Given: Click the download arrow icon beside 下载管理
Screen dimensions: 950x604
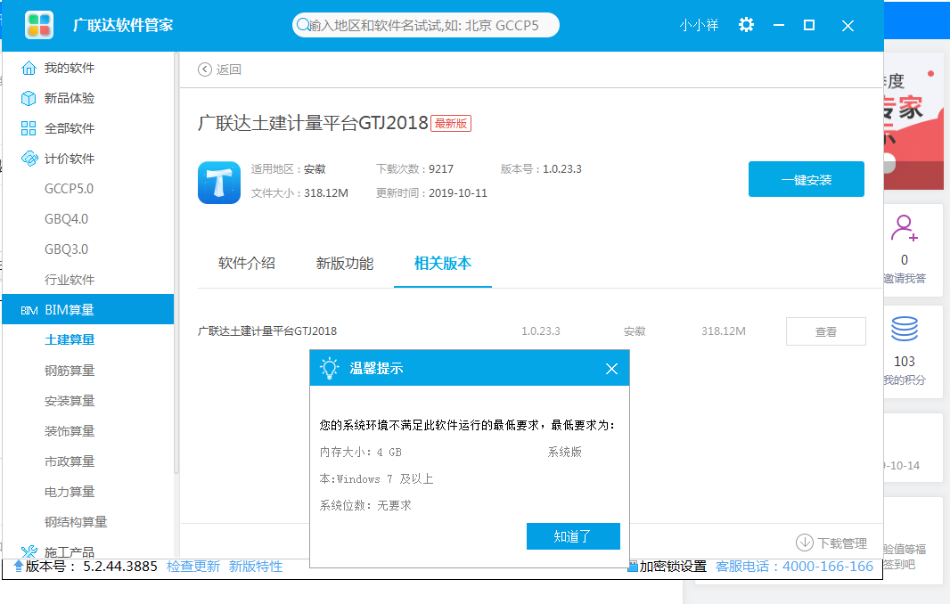Looking at the screenshot, I should point(805,543).
